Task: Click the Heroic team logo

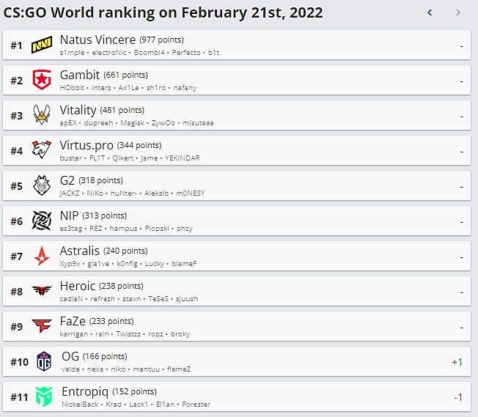Action: [42, 291]
